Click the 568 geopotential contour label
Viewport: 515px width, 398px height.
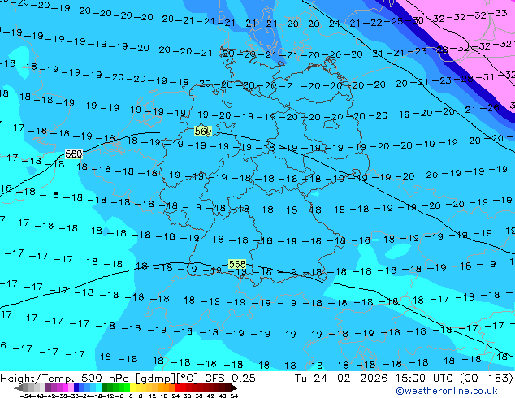(x=237, y=264)
